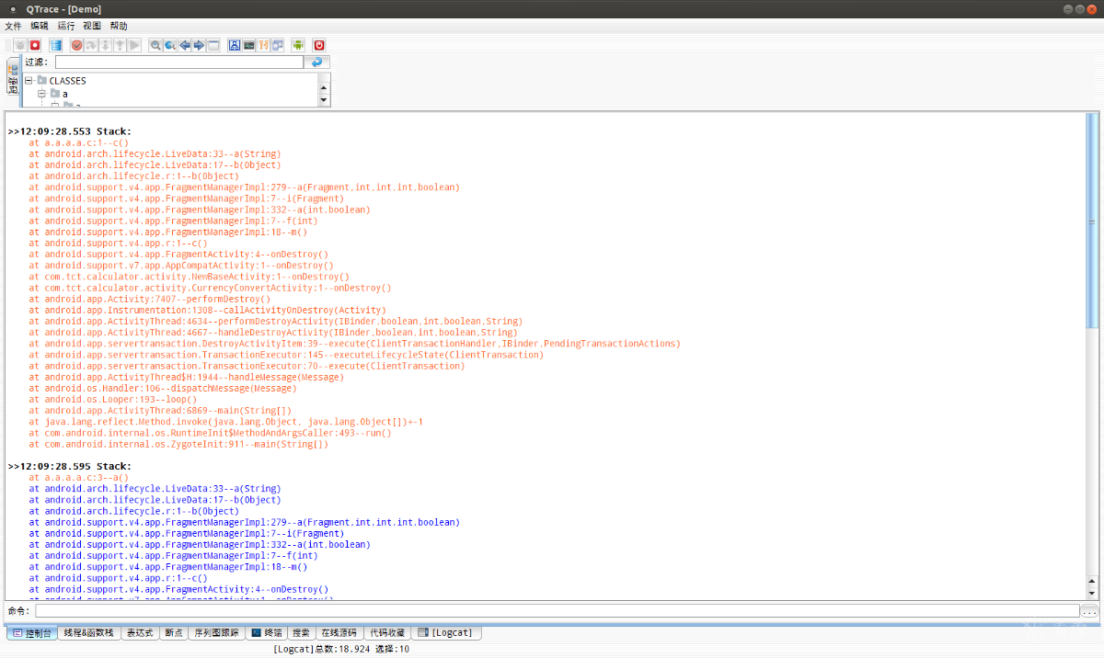Click the 'android.app.Activity:7407--performDestroy()' line
This screenshot has width=1104, height=658.
pos(150,299)
